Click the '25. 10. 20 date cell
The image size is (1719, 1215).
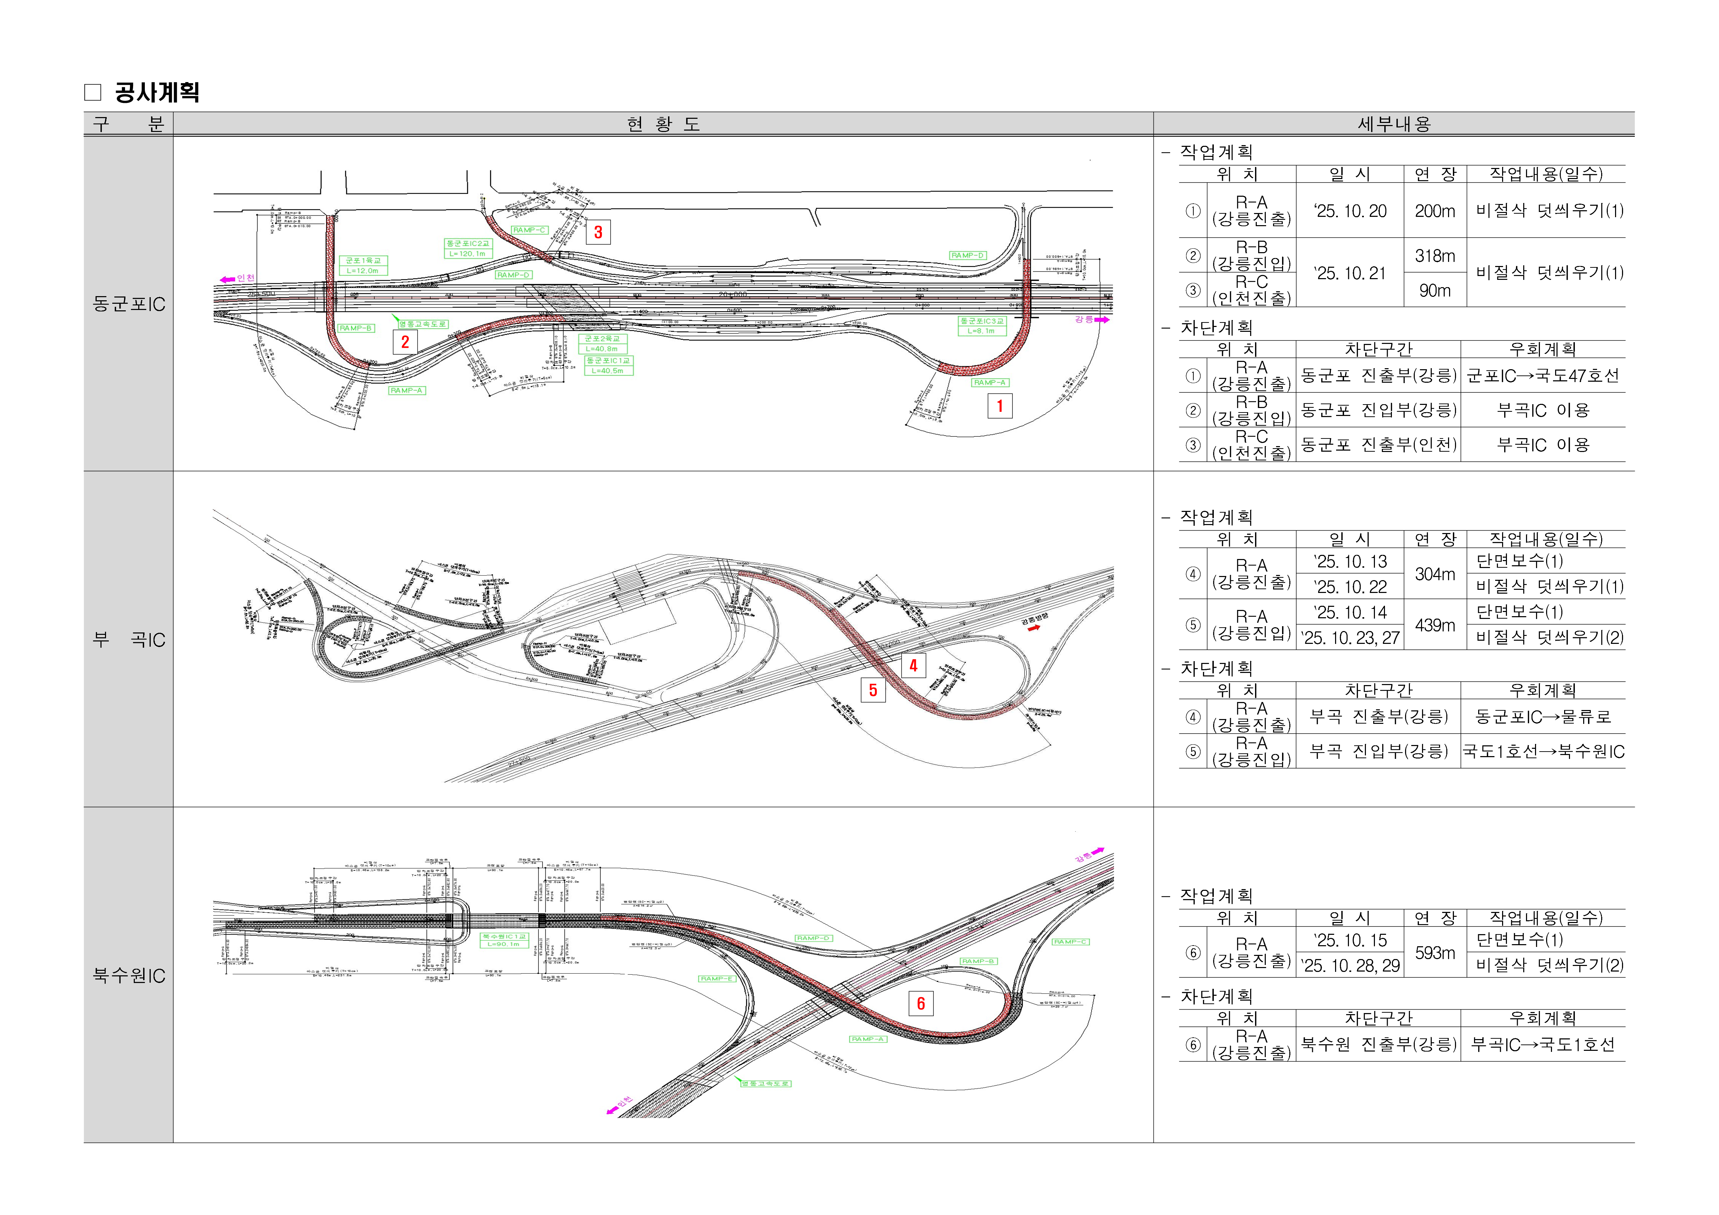click(1350, 211)
